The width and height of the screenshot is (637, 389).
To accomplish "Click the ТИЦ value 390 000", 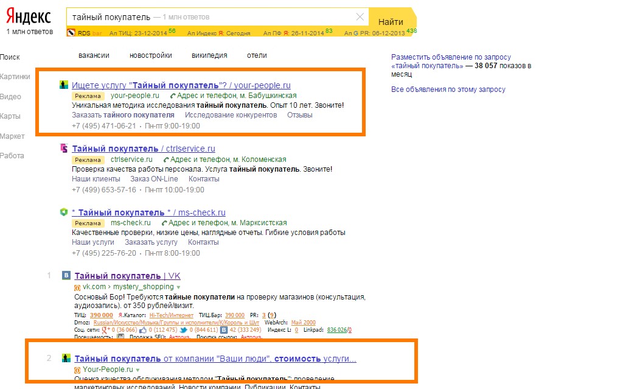I will tap(102, 315).
